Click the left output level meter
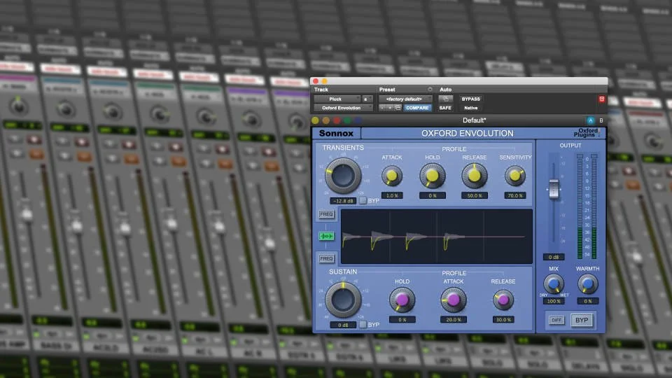 click(x=580, y=206)
